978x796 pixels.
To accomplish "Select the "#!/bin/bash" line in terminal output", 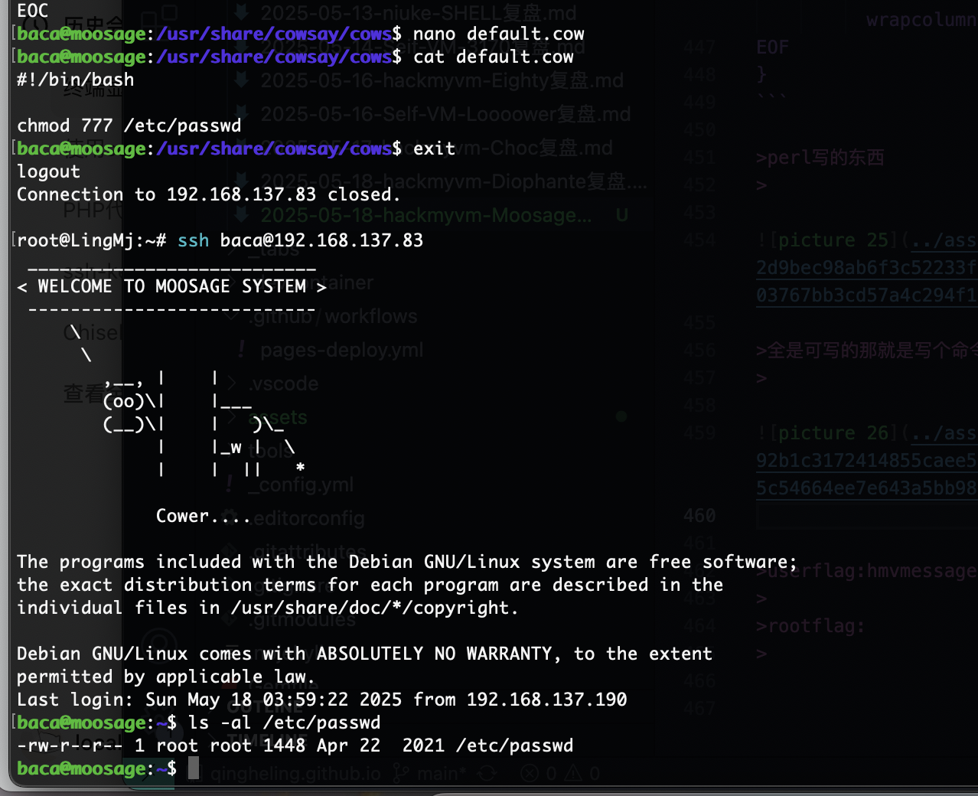I will coord(76,80).
